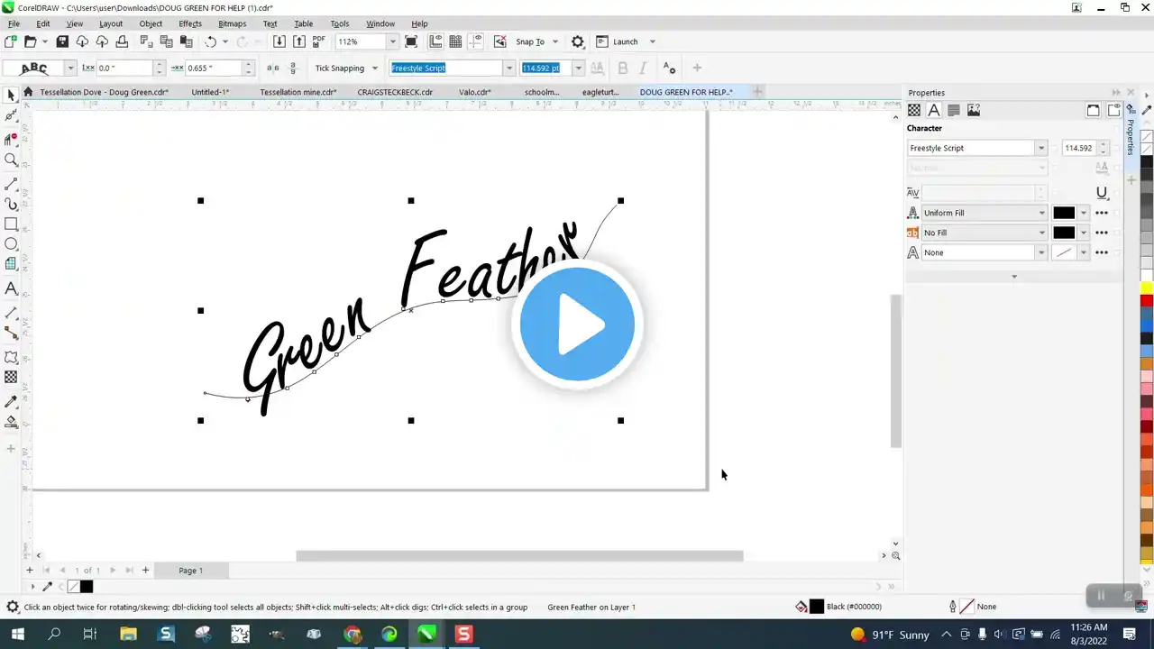Toggle Snap Off button in toolbar
The image size is (1154, 649).
(499, 41)
